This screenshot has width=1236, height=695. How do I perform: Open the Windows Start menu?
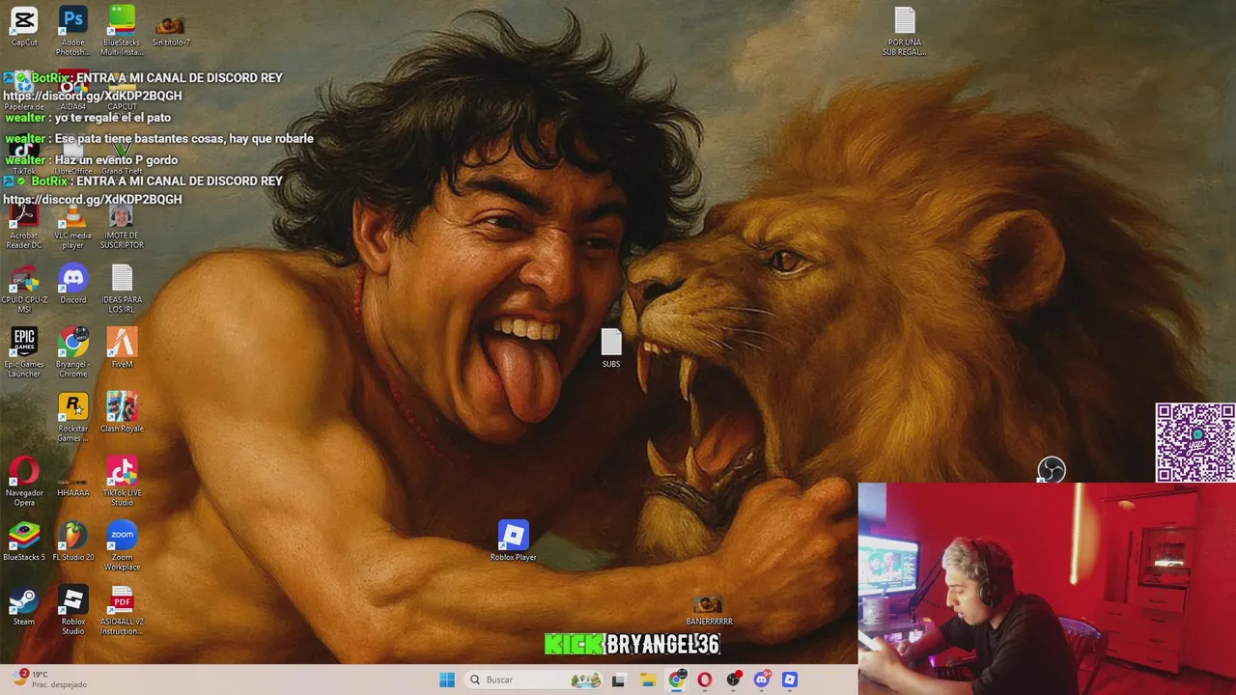[447, 680]
